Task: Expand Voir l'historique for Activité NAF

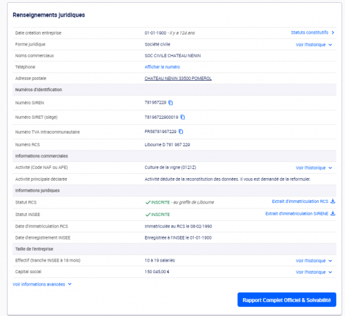Action: 314,168
